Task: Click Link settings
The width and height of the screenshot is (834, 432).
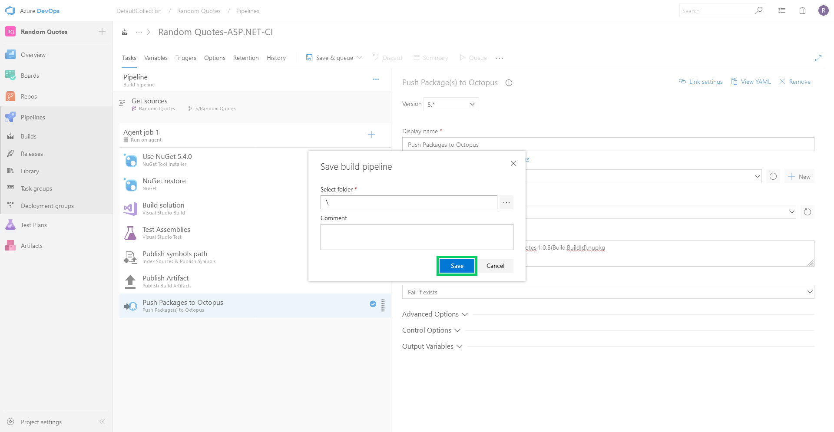Action: [701, 82]
